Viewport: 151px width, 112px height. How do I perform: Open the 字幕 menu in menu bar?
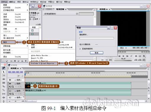[x=51, y=2]
